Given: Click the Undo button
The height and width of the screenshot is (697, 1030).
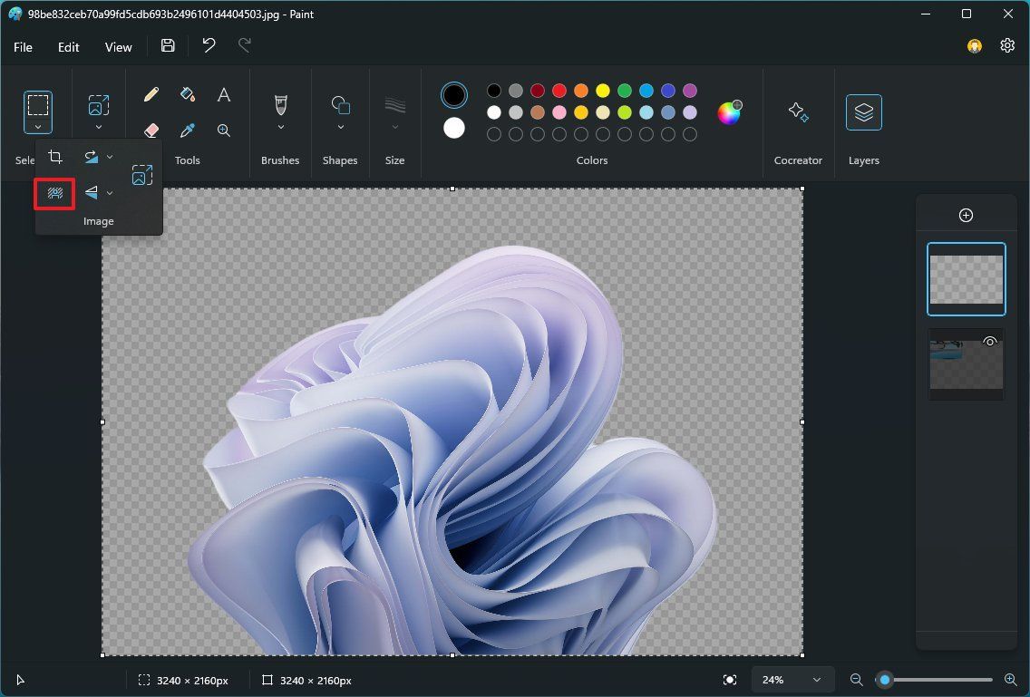Looking at the screenshot, I should (x=208, y=45).
